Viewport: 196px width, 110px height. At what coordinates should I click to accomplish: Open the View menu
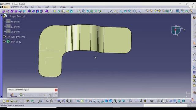(x=40, y=7)
